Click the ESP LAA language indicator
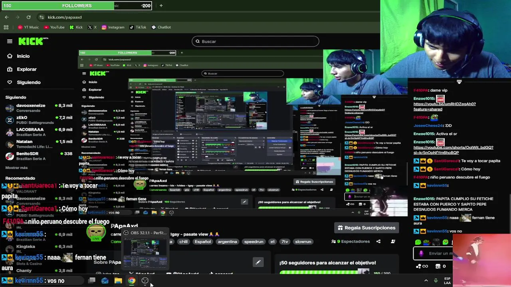This screenshot has width=511, height=287. coord(447,281)
